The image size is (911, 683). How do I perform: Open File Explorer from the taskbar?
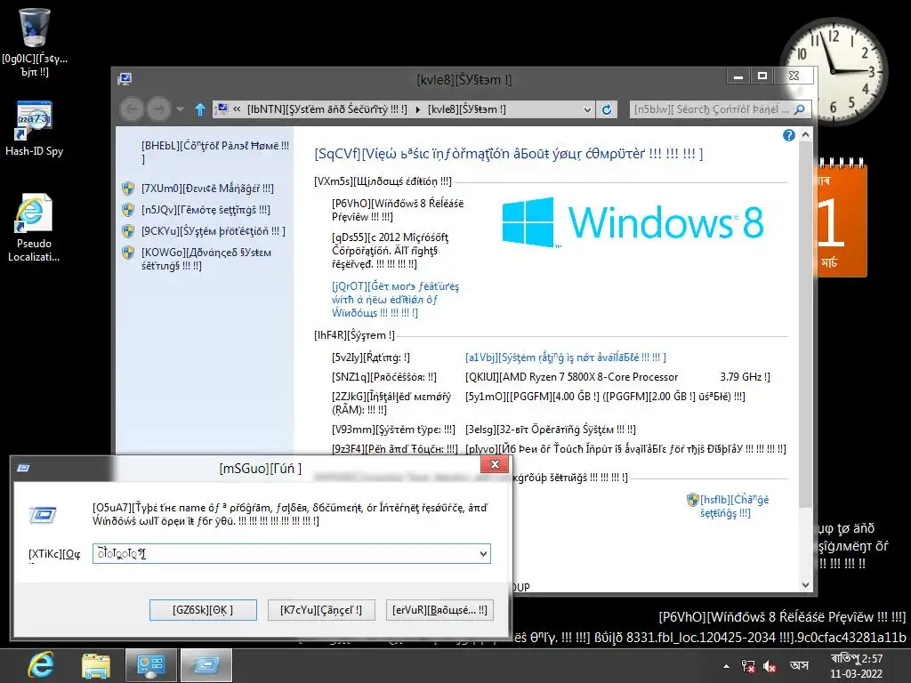point(96,665)
